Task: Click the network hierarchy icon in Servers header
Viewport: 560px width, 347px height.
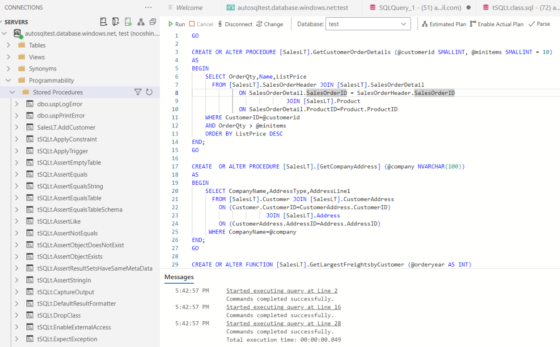Action: (x=141, y=22)
